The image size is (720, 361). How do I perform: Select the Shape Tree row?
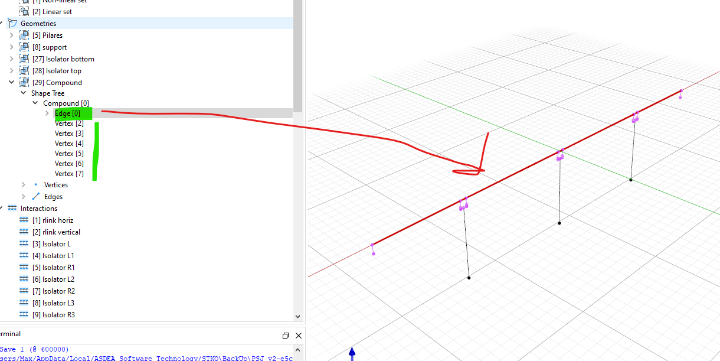point(48,93)
